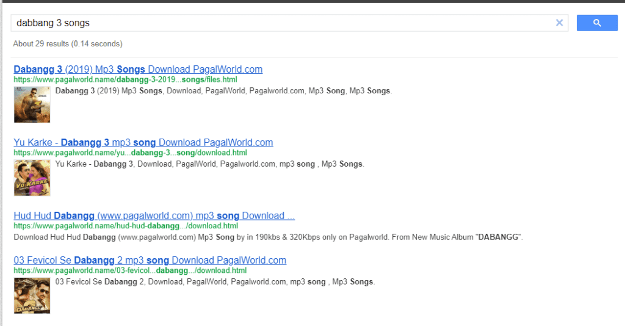Click the Dabangg 2 poster thumbnail
The image size is (625, 326).
click(32, 295)
